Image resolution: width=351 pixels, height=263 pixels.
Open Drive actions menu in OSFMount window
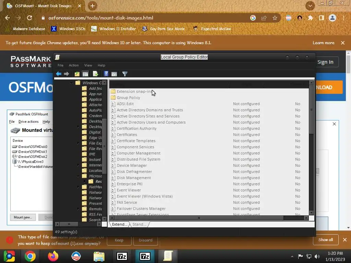(28, 122)
